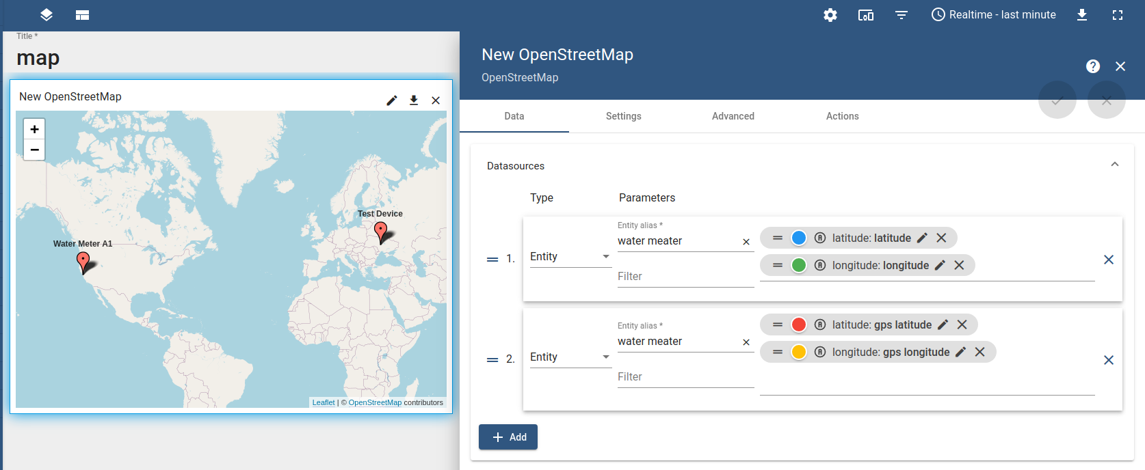Switch to the Settings tab
Image resolution: width=1145 pixels, height=470 pixels.
pyautogui.click(x=624, y=116)
